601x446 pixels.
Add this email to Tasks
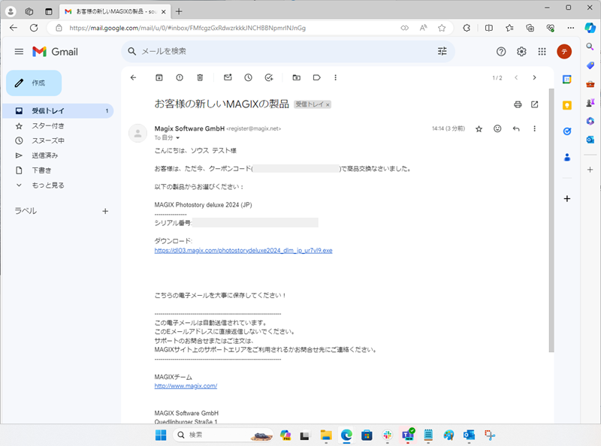269,77
